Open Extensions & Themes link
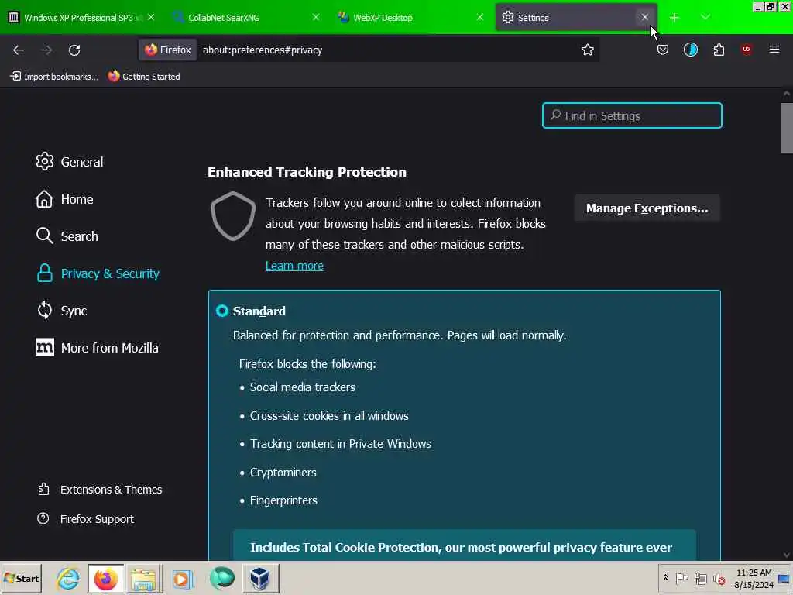The height and width of the screenshot is (595, 793). coord(100,490)
